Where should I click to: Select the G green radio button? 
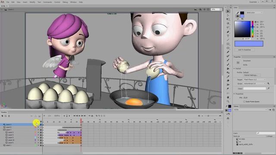point(256,34)
